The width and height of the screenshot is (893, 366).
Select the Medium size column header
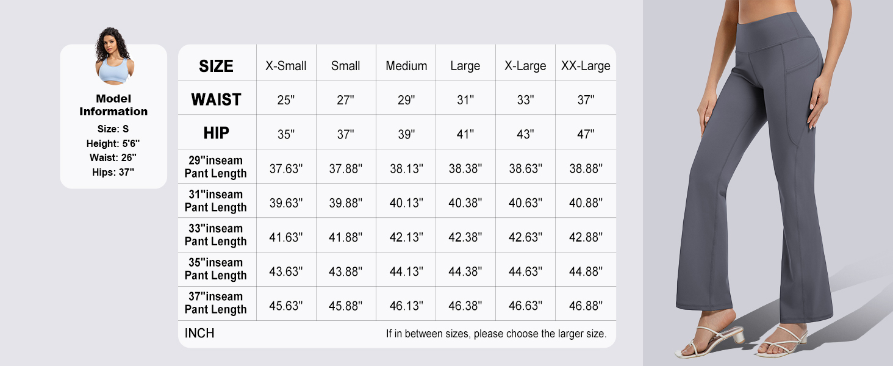(406, 66)
